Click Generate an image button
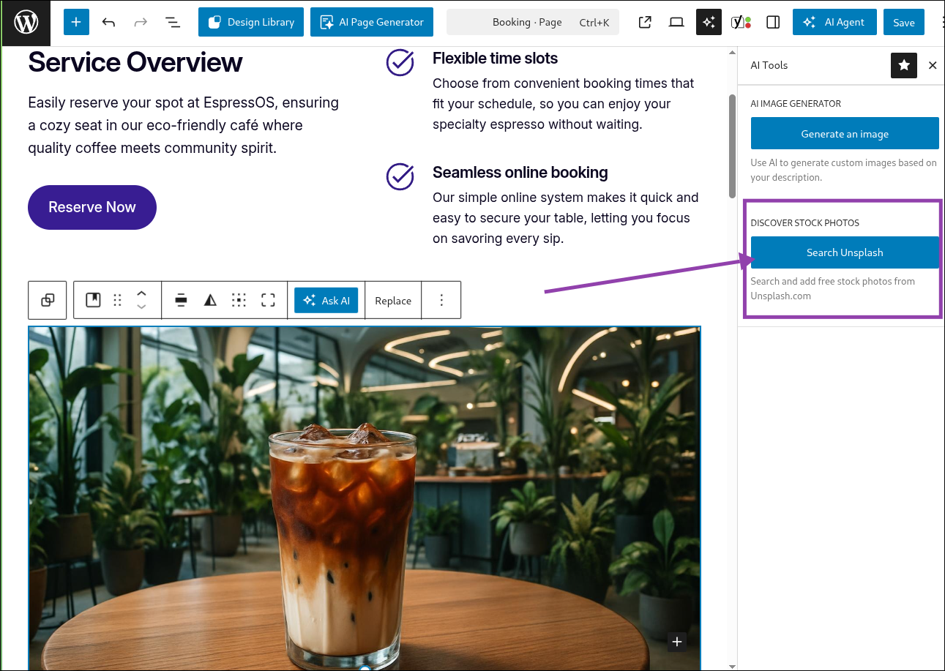The width and height of the screenshot is (945, 671). 845,134
